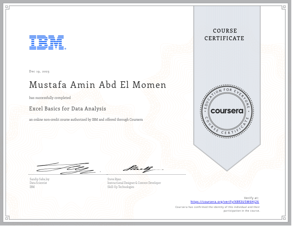This screenshot has height=226, width=292.
Task: Select the course title Excel Basics for Data Analysis
Action: tap(67, 109)
